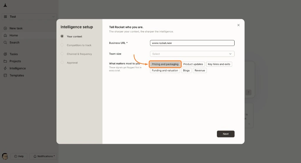
Task: Click the New task plus icon
Action: pyautogui.click(x=5, y=28)
